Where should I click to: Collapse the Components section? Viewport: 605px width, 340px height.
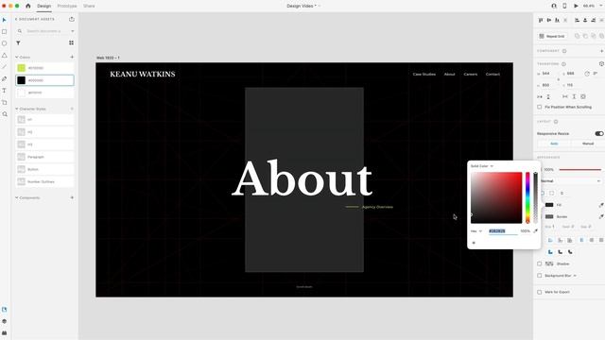click(x=17, y=197)
